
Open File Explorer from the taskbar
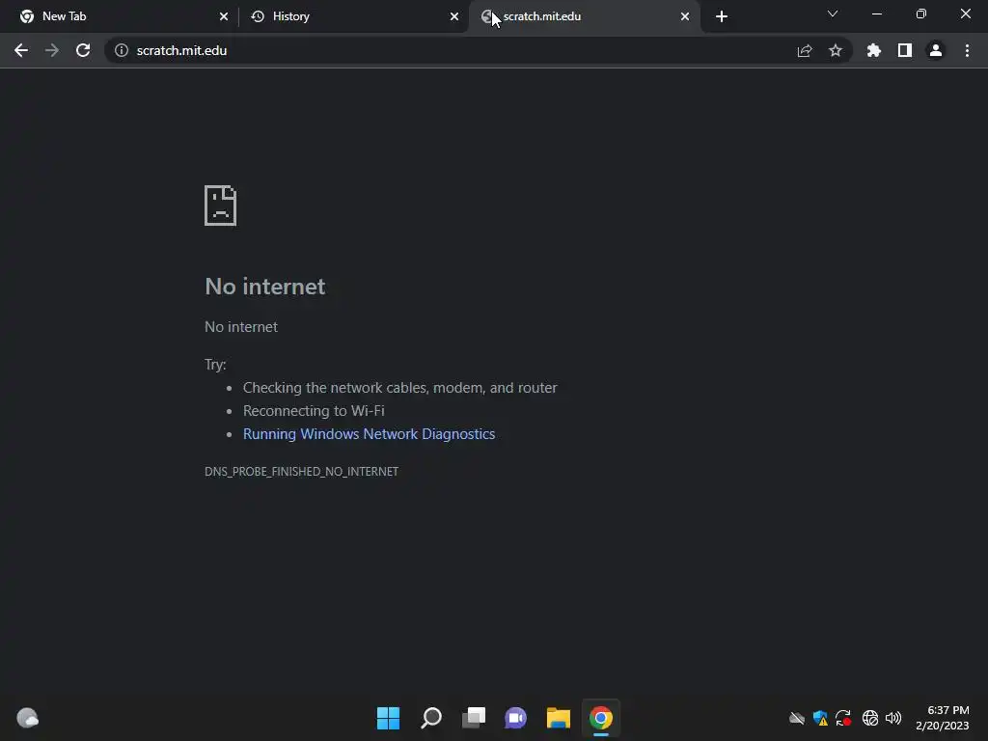coord(559,718)
